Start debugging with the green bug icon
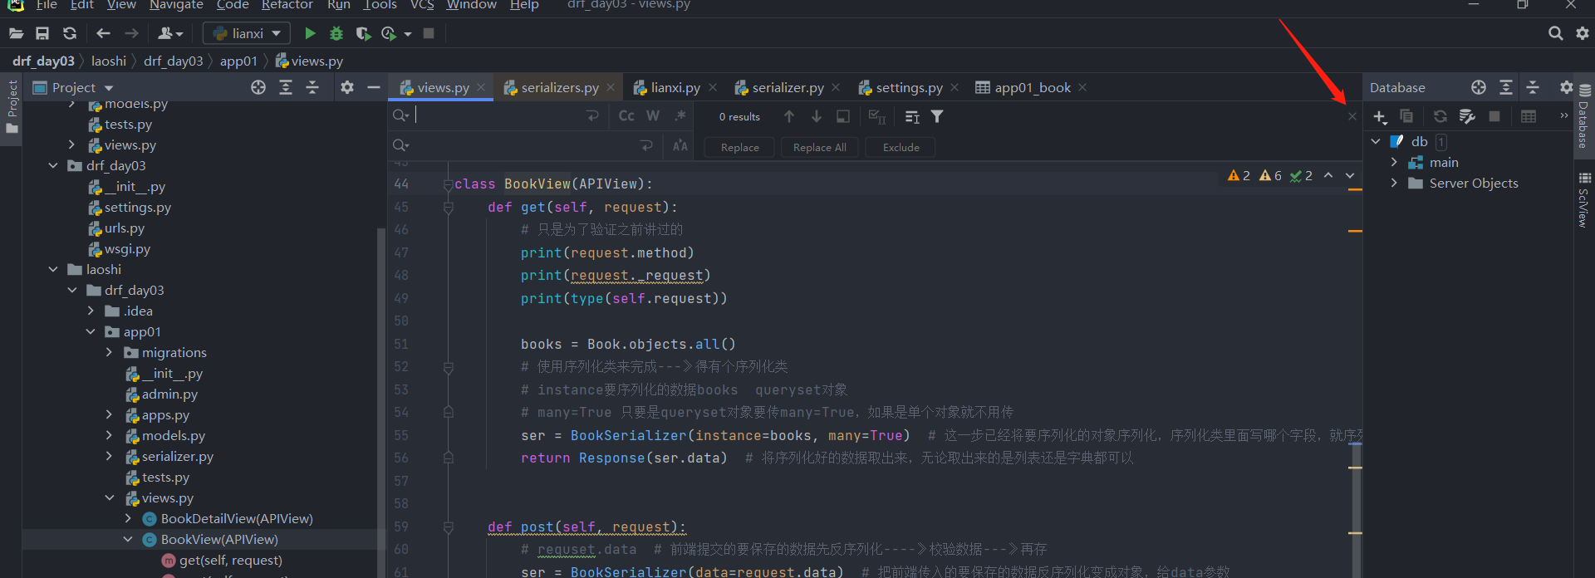Screen dimensions: 1595x578 tap(336, 33)
